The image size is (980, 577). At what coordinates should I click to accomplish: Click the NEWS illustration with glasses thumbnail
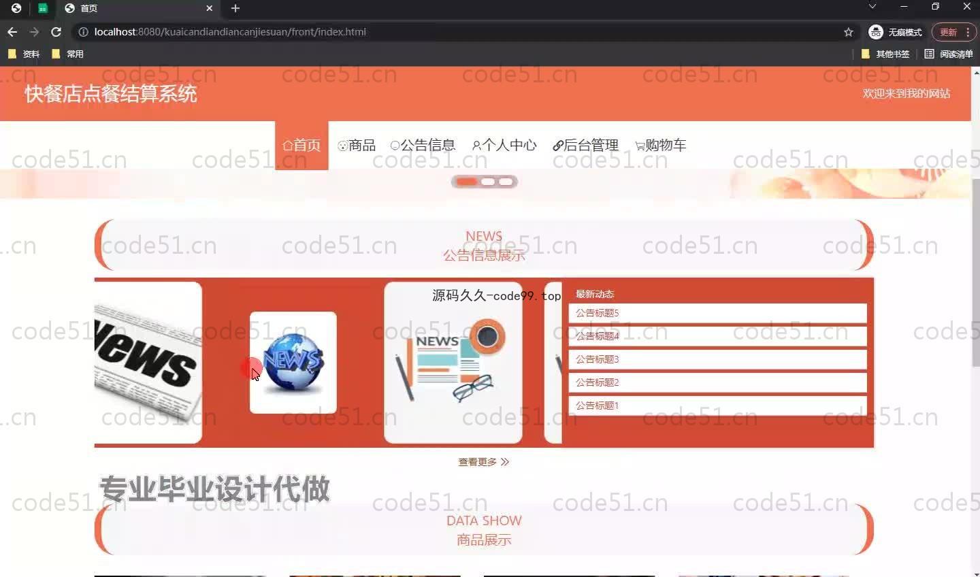(x=453, y=363)
